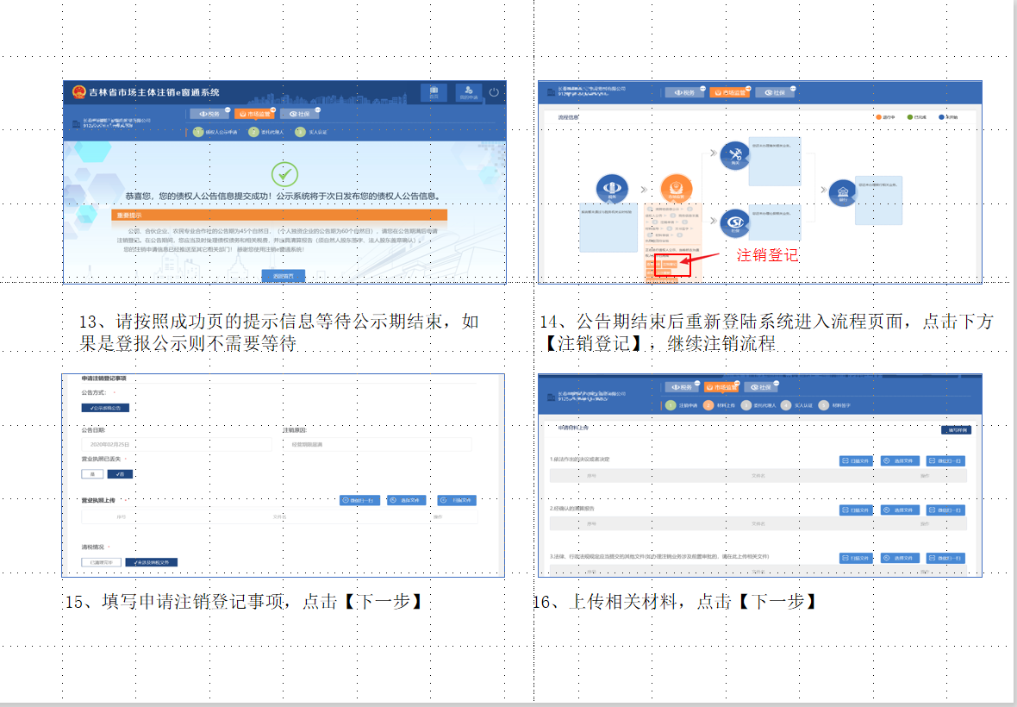The image size is (1017, 707).
Task: Switch to 市场监管 tab in step 14 screenshot
Action: (730, 93)
